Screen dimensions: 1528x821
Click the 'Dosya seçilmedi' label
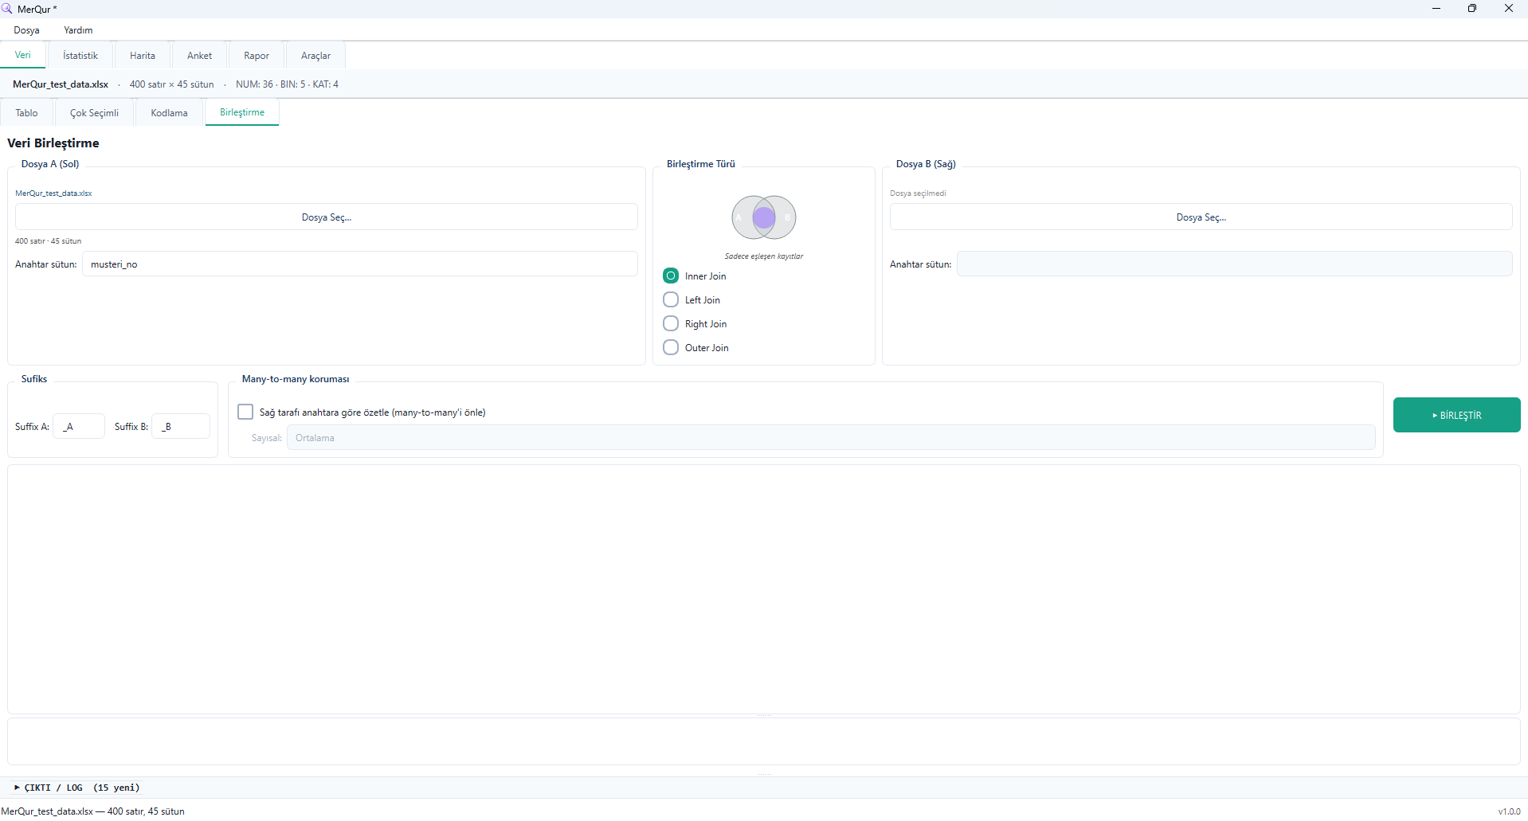point(918,194)
